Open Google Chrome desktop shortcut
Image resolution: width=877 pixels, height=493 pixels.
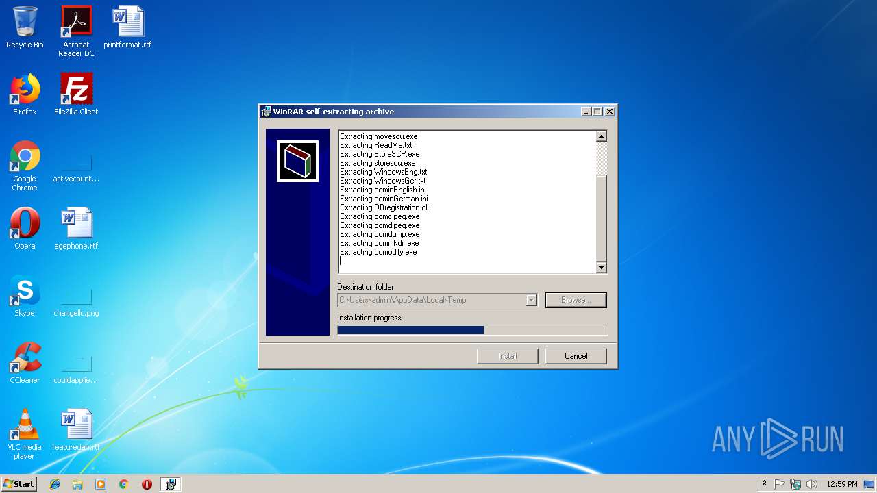pyautogui.click(x=25, y=166)
